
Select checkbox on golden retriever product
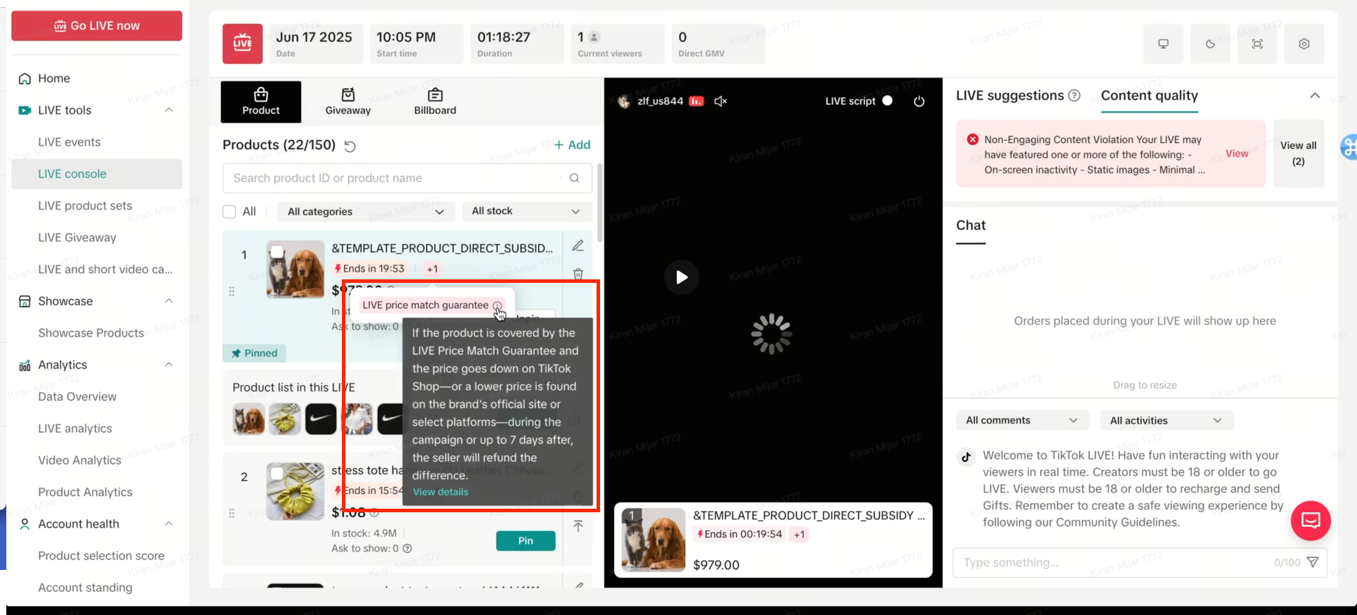click(x=277, y=251)
